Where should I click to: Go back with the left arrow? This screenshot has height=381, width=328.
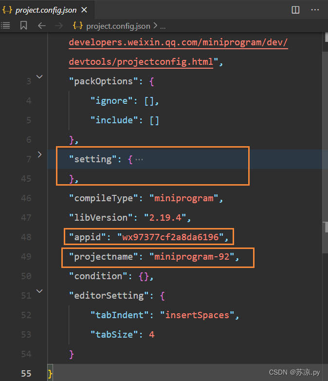click(x=42, y=25)
